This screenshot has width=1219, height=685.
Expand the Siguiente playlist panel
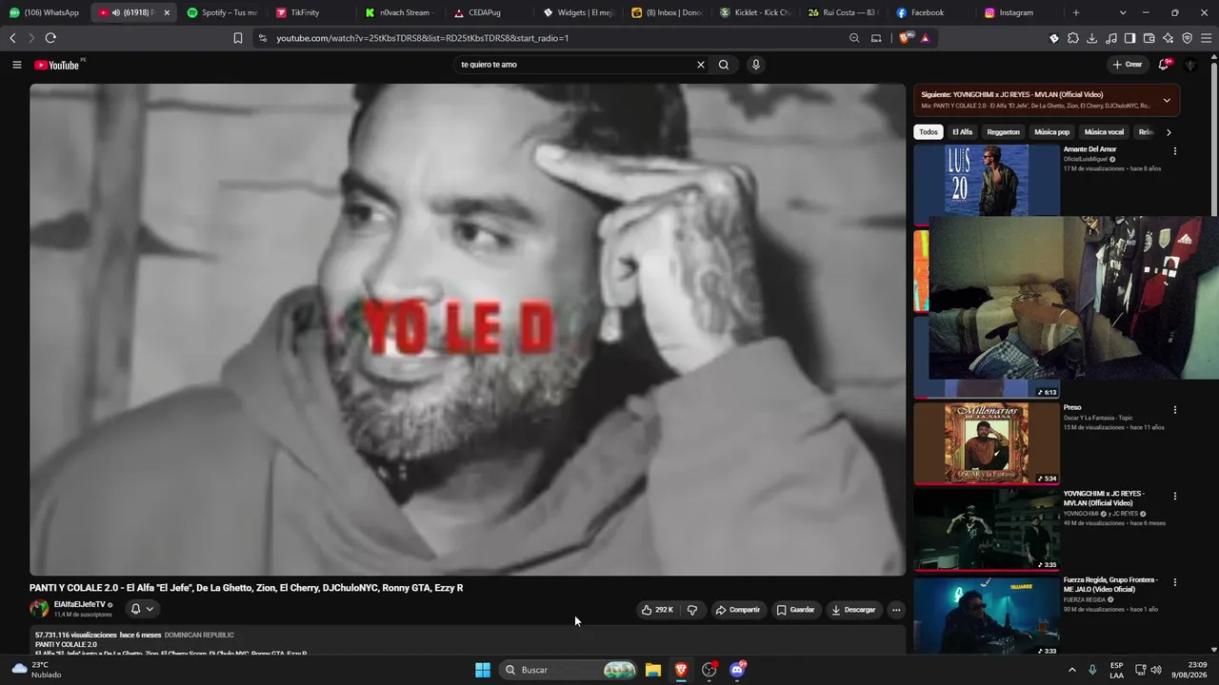1167,100
